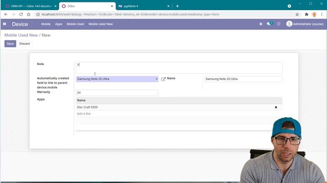Open the clock activities icon

(x=278, y=24)
